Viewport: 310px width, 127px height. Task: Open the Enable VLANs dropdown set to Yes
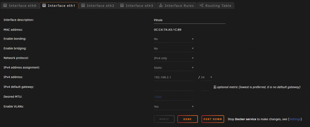tap(174, 107)
